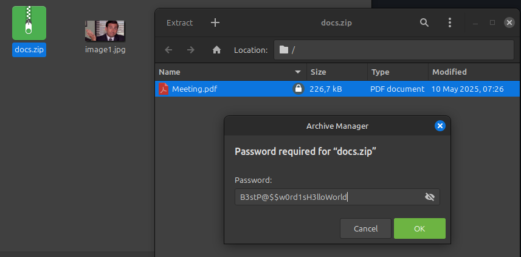Click the Location path field
Image resolution: width=521 pixels, height=257 pixels.
[394, 50]
